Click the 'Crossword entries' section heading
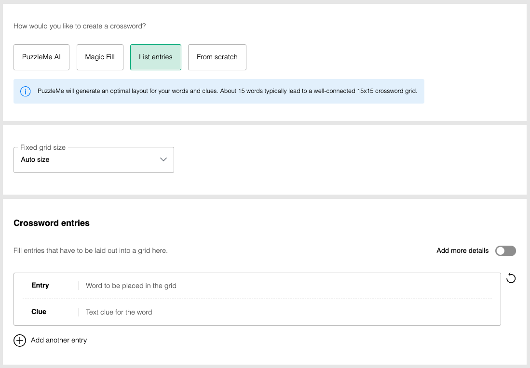Image resolution: width=530 pixels, height=368 pixels. tap(52, 223)
